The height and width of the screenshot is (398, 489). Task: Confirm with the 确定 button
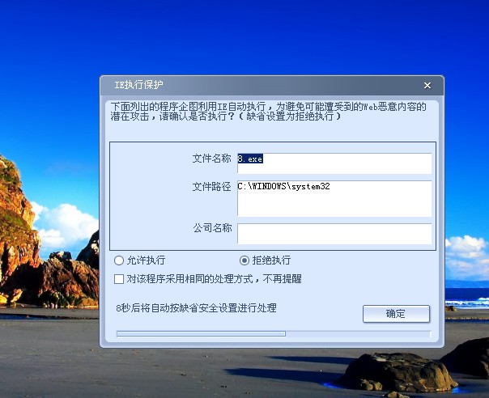tap(396, 314)
